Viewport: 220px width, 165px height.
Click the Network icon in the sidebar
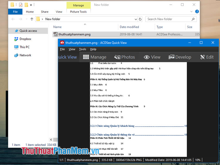pyautogui.click(x=16, y=55)
